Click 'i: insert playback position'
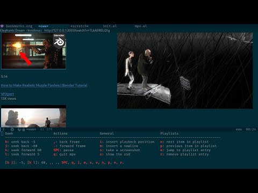Image resolution: width=258 pixels, height=193 pixels. [x=127, y=142]
